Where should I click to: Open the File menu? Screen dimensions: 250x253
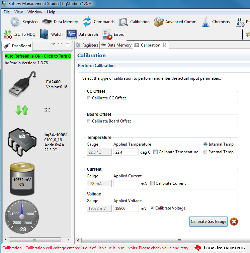pyautogui.click(x=7, y=12)
